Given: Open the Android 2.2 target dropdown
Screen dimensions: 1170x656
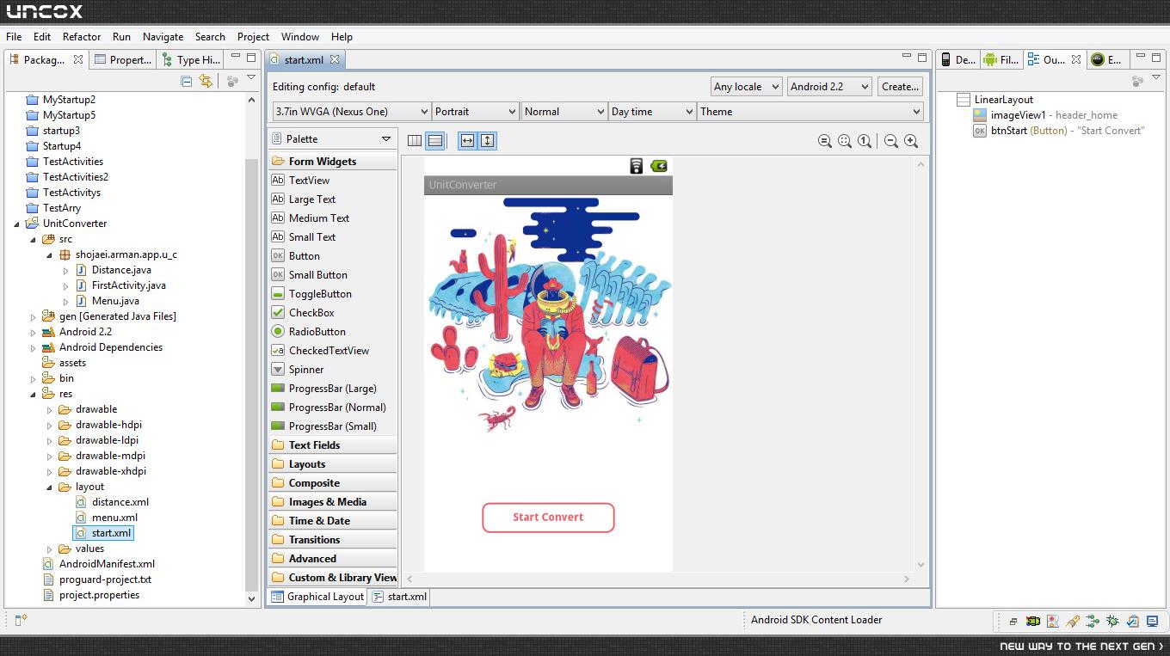Looking at the screenshot, I should 829,87.
